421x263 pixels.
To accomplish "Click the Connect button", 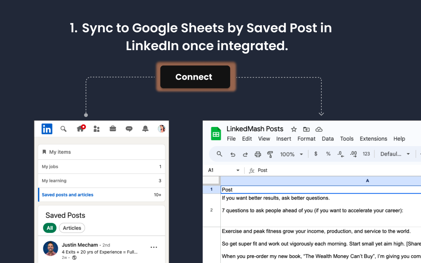I will point(195,77).
